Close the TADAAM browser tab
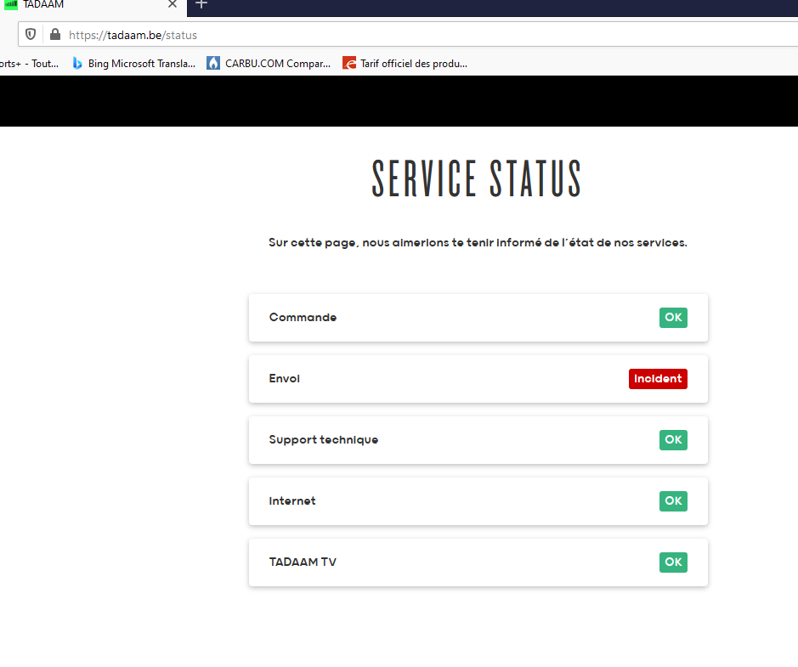 (173, 4)
